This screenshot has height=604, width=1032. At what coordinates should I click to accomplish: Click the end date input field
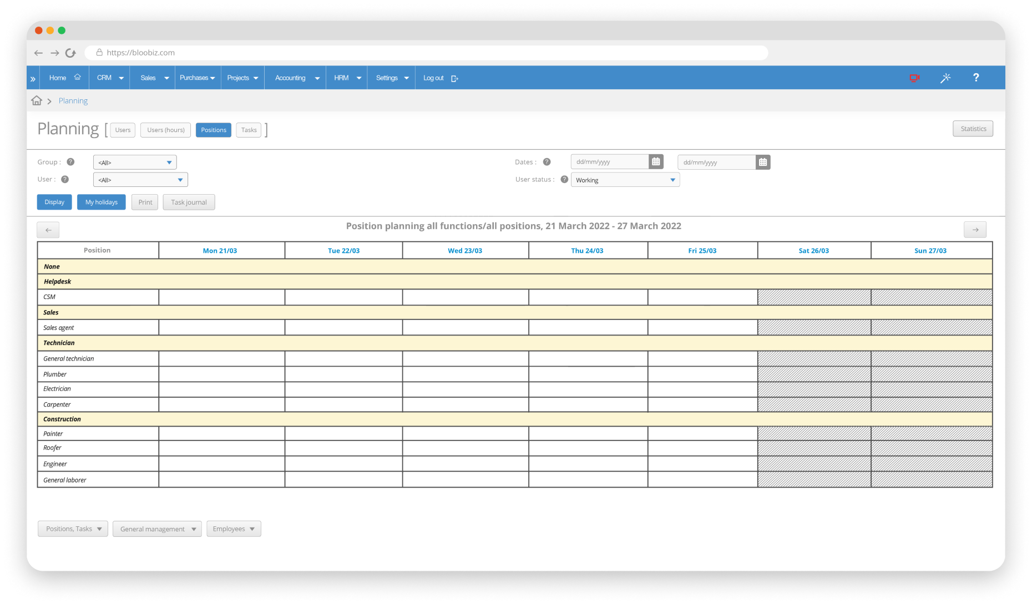point(717,162)
